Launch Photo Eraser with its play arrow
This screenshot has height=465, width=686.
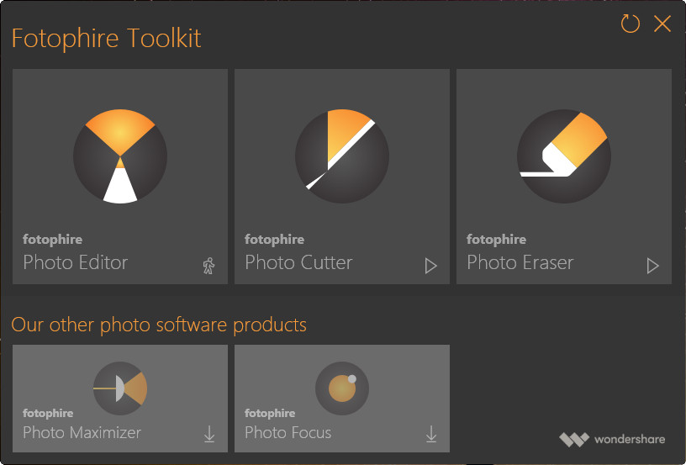(x=652, y=266)
